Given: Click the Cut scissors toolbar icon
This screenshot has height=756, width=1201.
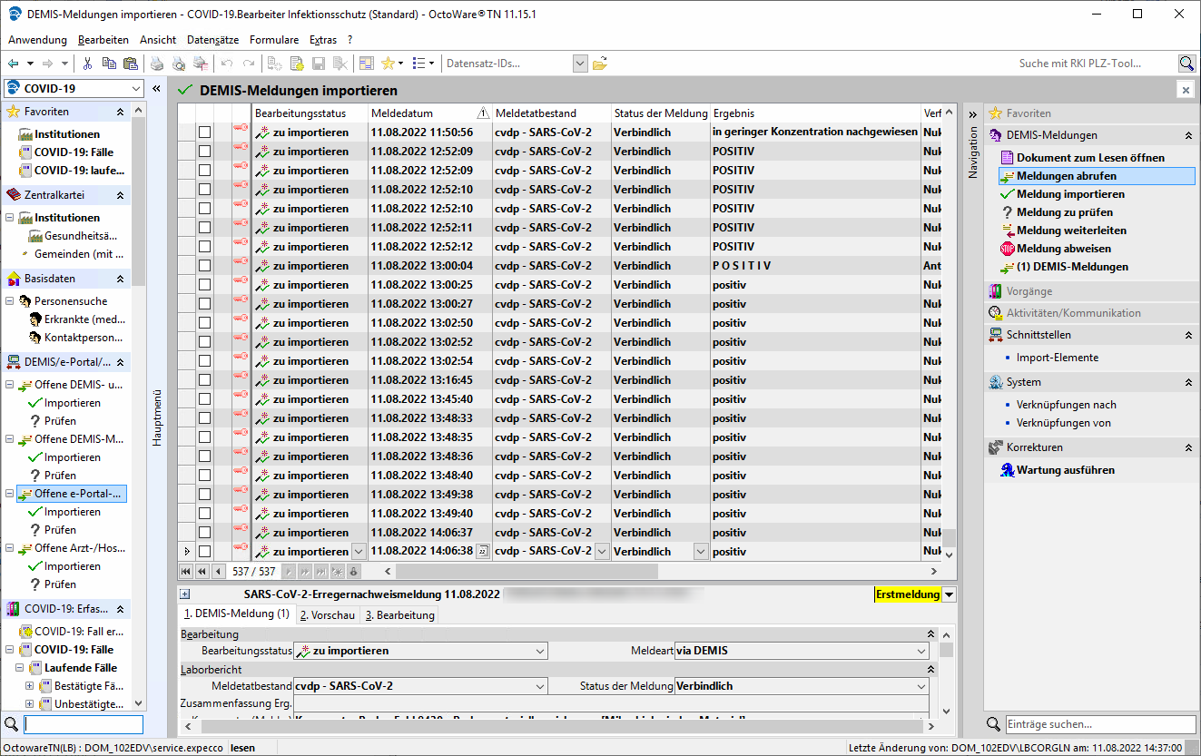Looking at the screenshot, I should coord(87,64).
